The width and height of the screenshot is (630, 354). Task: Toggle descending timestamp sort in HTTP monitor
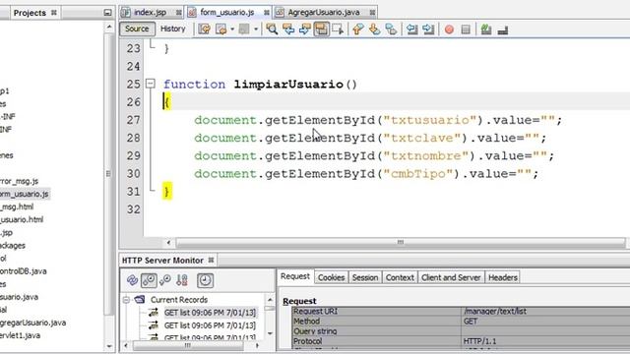click(149, 280)
